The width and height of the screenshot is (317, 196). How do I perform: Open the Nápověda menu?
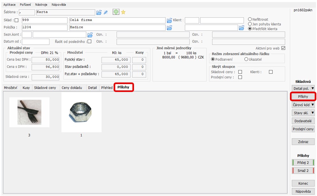[59, 5]
